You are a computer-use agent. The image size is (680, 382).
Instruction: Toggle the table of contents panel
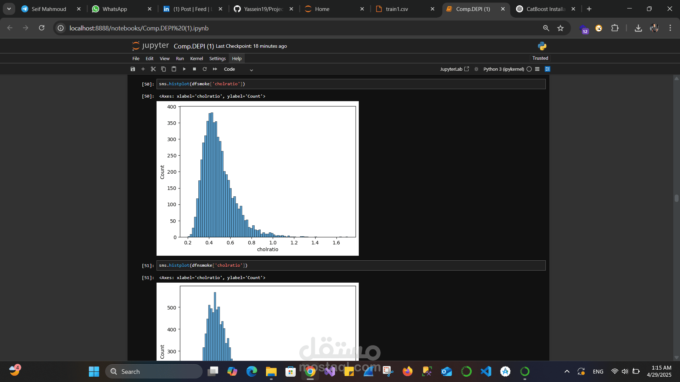537,69
